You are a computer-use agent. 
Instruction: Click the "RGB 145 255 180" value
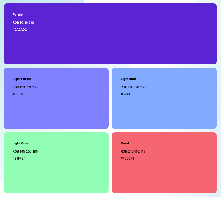pyautogui.click(x=25, y=152)
